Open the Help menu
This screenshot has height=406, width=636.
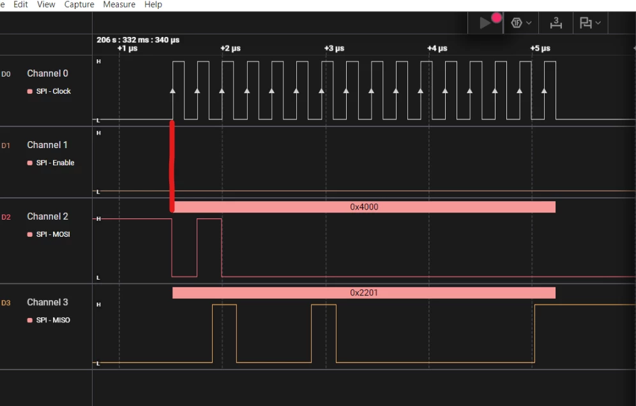click(153, 4)
